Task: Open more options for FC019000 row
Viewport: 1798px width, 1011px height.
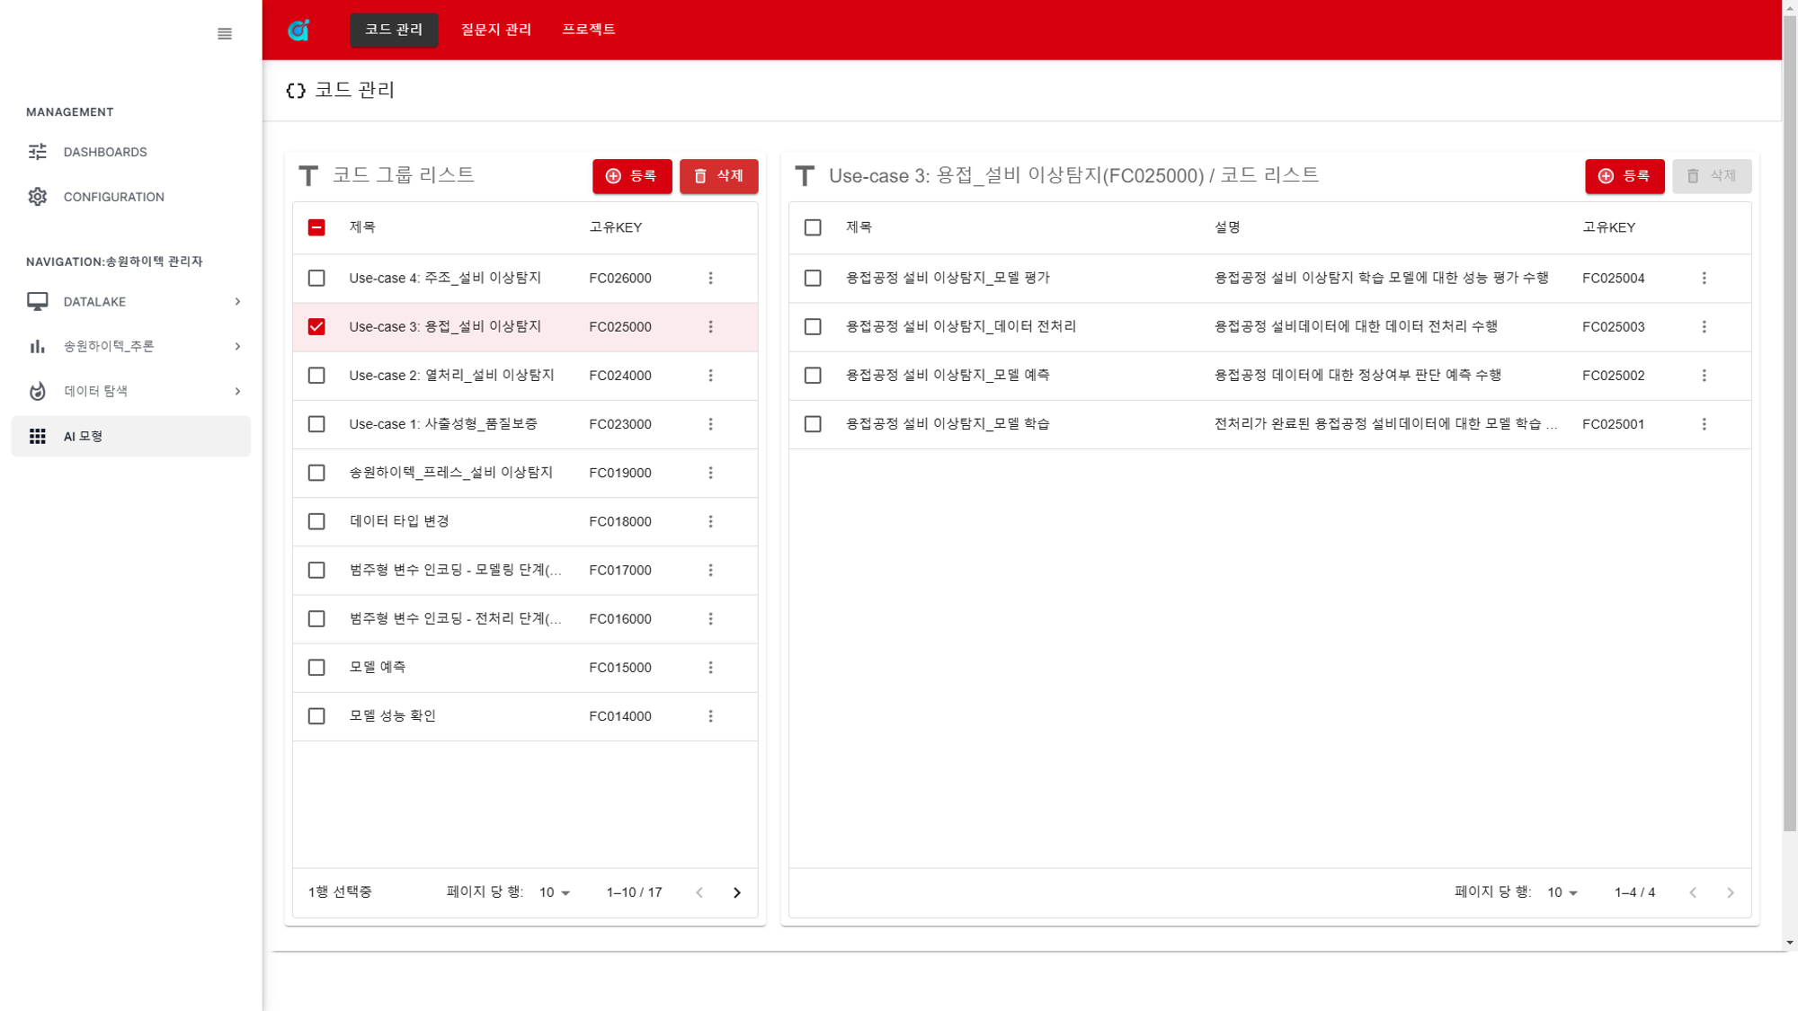Action: 710,473
